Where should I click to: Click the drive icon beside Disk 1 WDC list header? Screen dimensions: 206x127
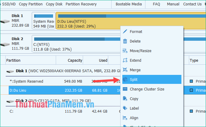pyautogui.click(x=10, y=71)
